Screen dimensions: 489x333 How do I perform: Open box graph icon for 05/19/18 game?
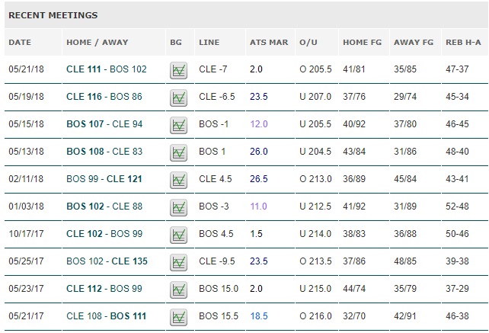(178, 98)
